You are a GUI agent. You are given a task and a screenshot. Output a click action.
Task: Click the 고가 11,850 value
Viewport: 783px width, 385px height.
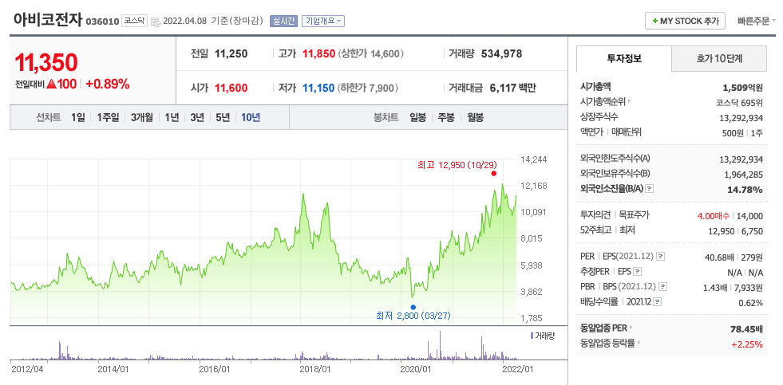pyautogui.click(x=318, y=54)
